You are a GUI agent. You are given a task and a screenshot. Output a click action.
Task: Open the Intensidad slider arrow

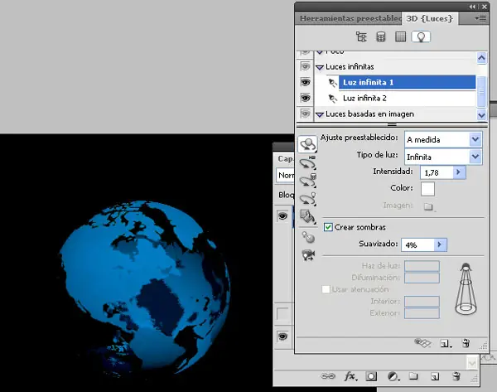coord(458,172)
